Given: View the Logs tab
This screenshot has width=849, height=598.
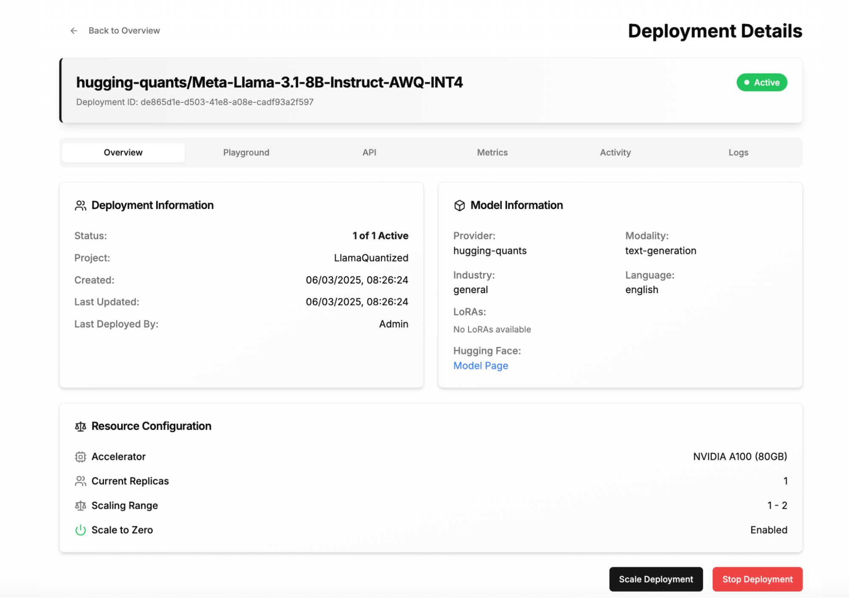Looking at the screenshot, I should (x=738, y=152).
